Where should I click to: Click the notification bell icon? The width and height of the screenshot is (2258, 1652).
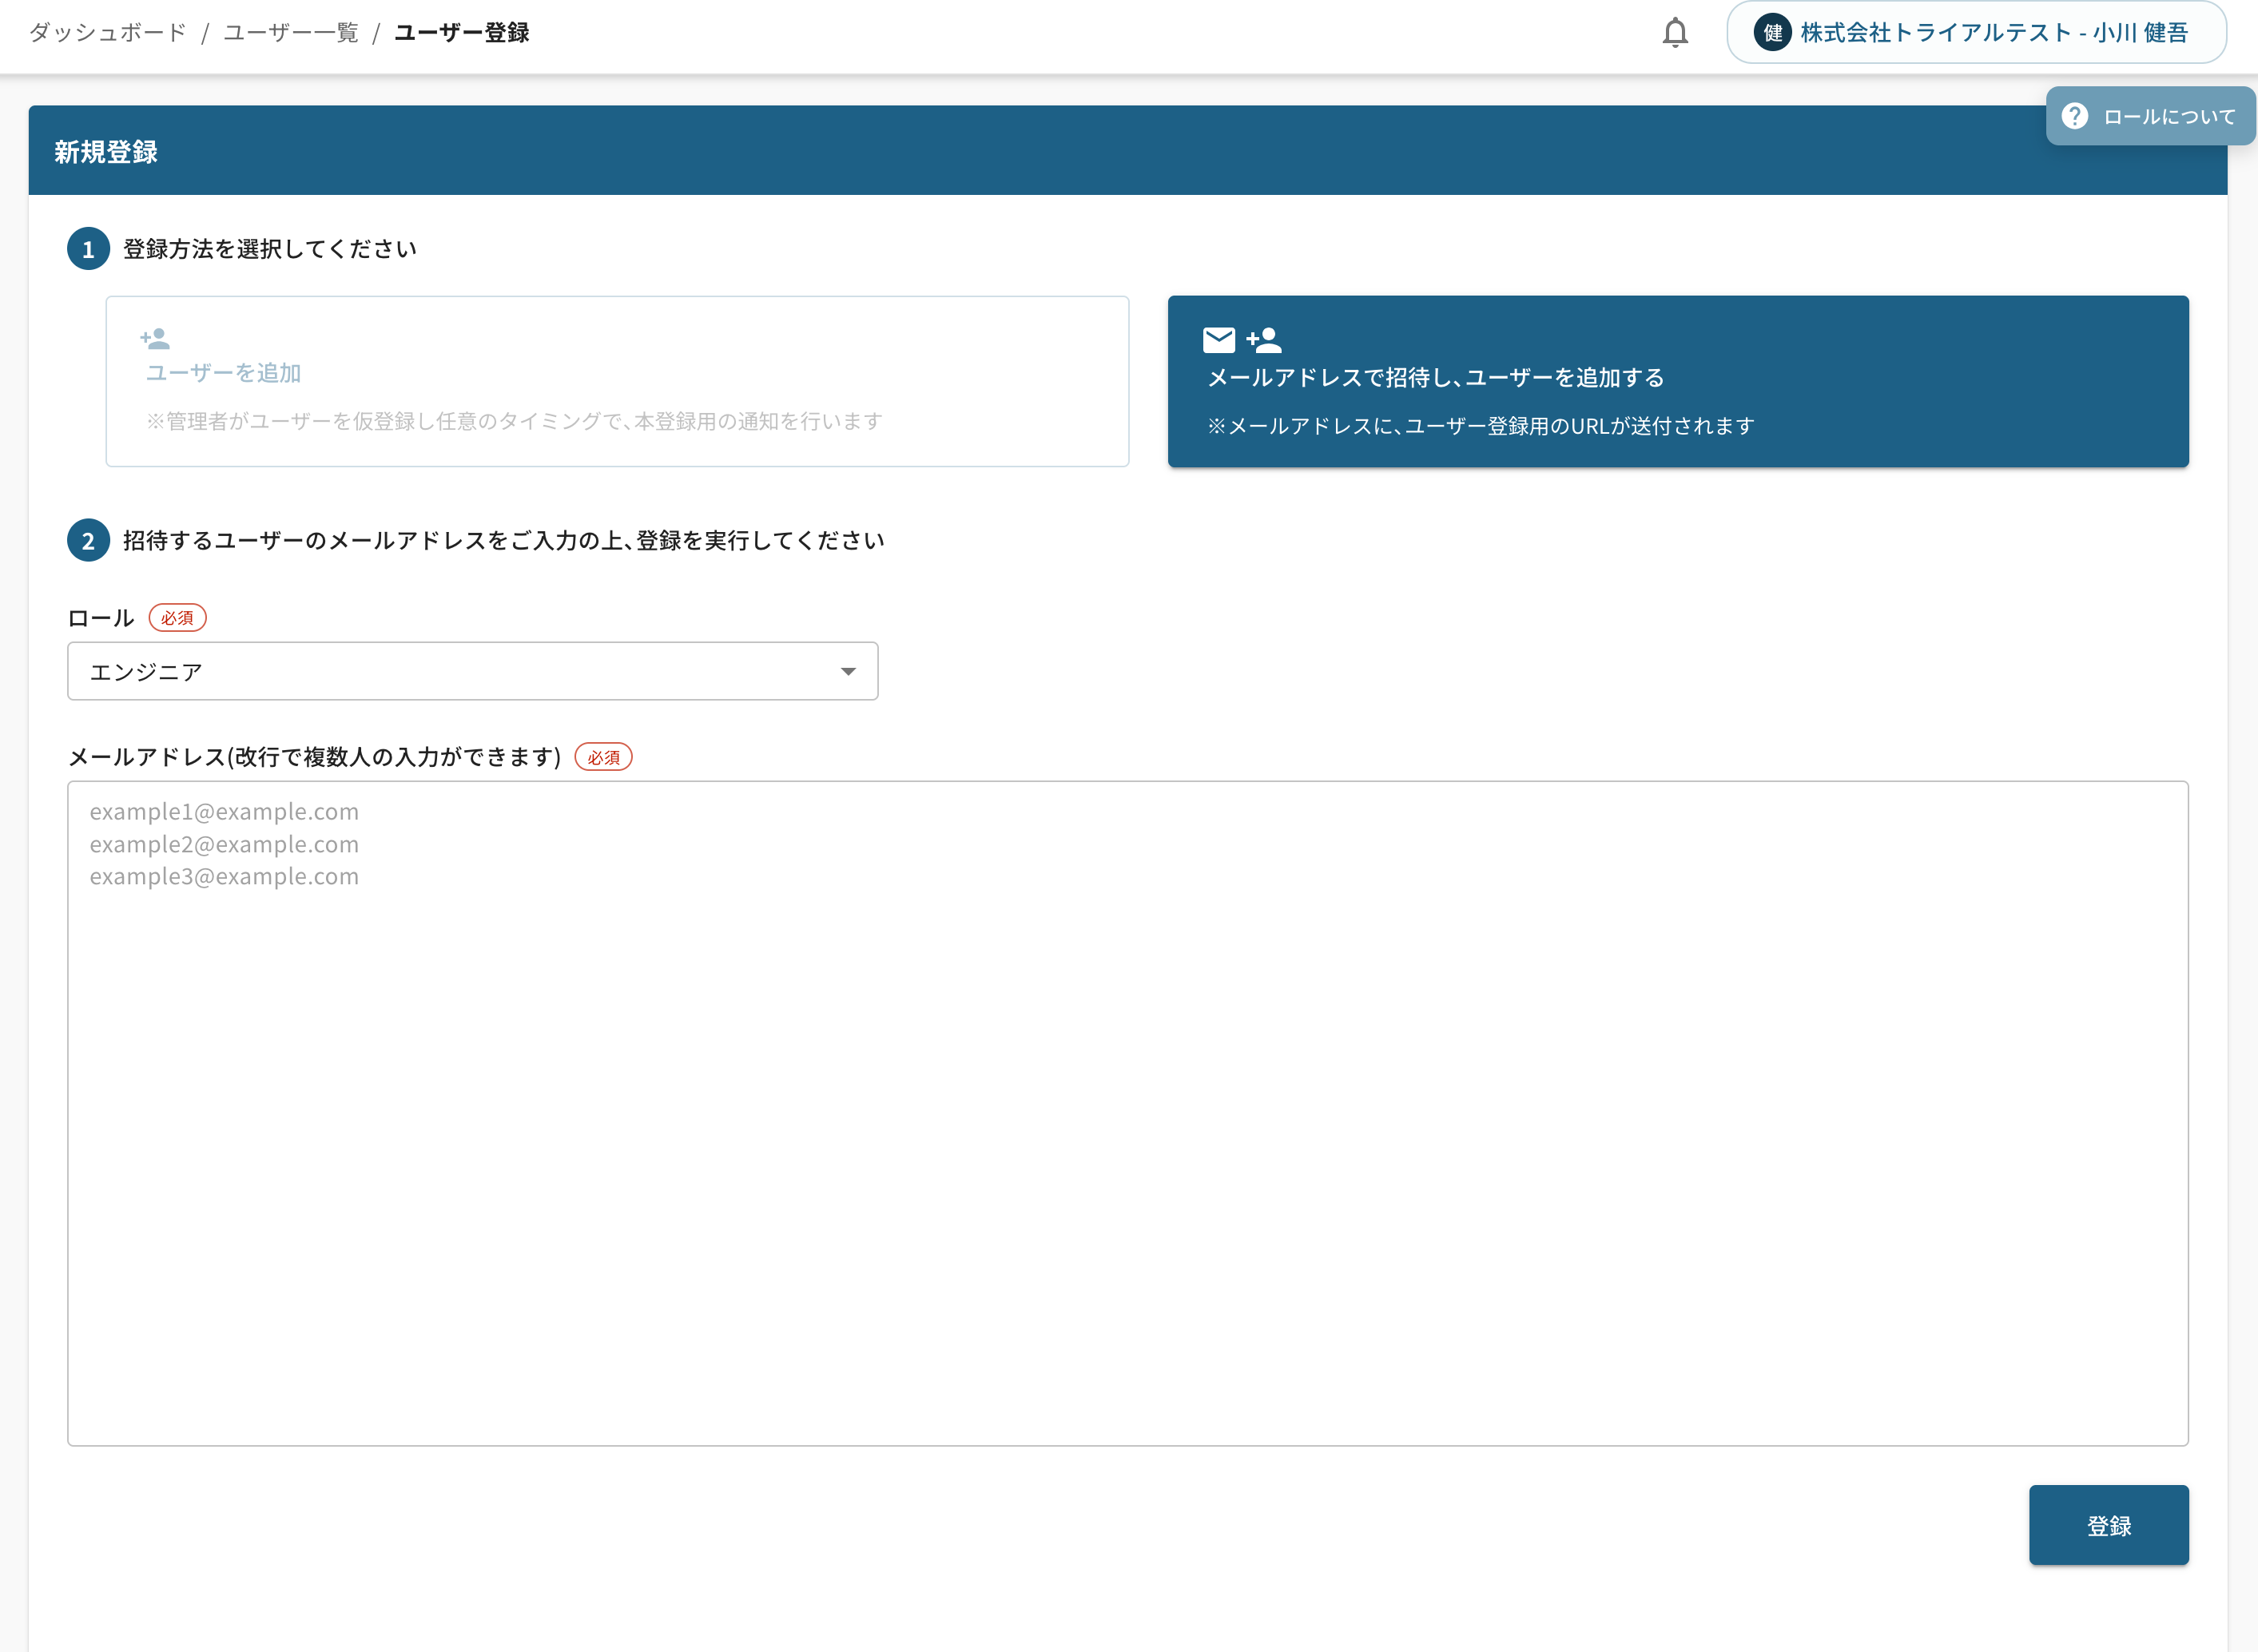(x=1675, y=33)
